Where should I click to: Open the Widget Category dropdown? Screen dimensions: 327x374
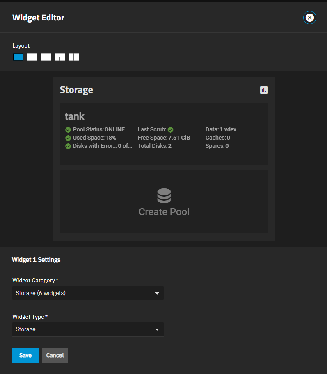point(88,293)
